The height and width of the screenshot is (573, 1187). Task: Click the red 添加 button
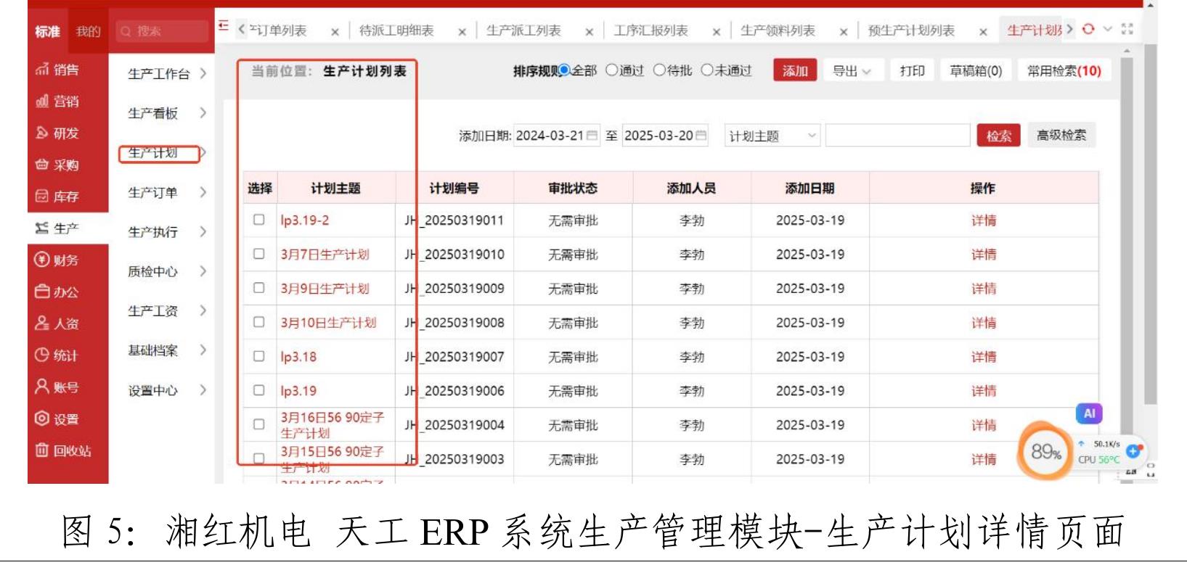[795, 71]
